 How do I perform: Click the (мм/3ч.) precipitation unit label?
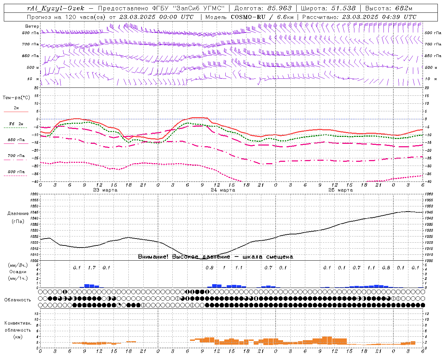point(18,265)
